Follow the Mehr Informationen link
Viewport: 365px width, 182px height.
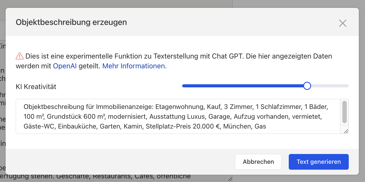(x=135, y=66)
